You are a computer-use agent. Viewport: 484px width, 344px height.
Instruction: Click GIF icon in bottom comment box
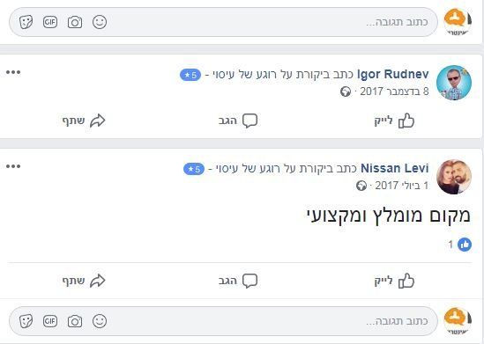click(x=50, y=321)
